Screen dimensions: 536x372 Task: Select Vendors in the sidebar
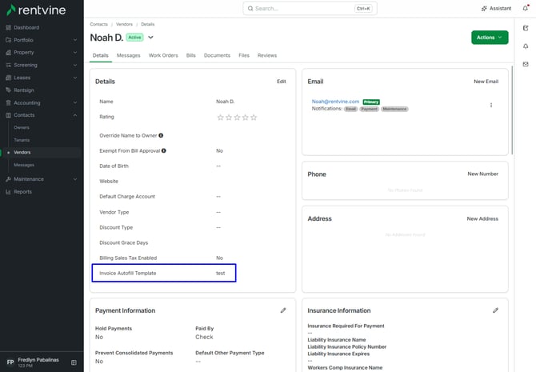(x=22, y=153)
